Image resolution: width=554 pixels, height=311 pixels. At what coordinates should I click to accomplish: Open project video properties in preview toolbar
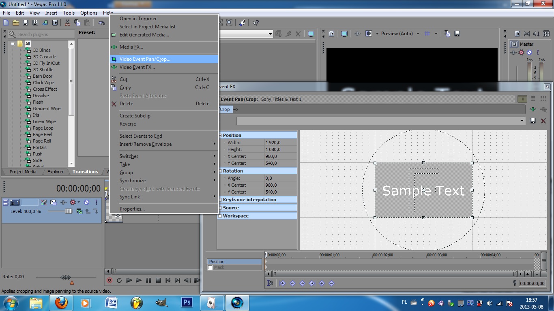click(x=332, y=34)
